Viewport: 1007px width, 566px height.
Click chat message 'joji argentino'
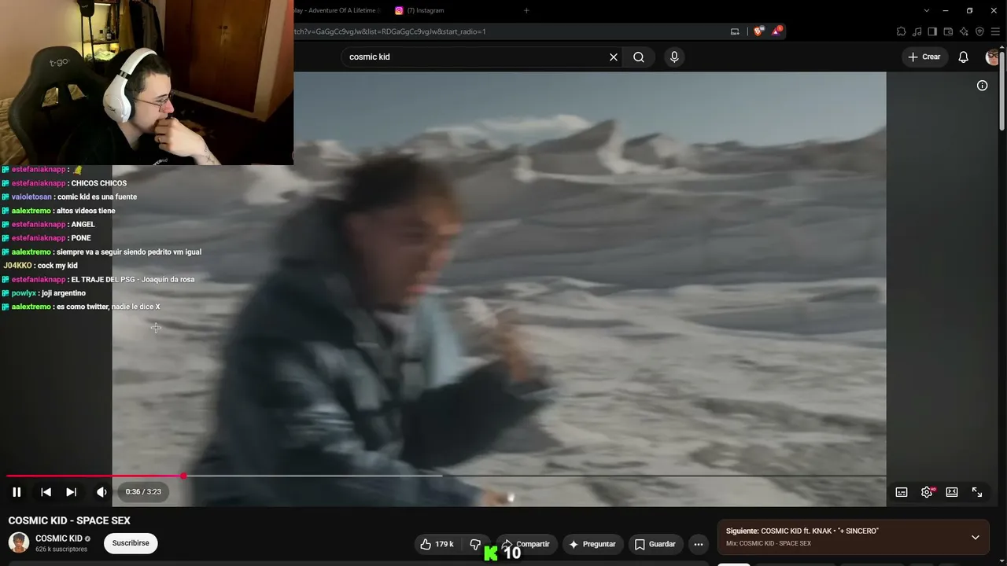pyautogui.click(x=63, y=293)
